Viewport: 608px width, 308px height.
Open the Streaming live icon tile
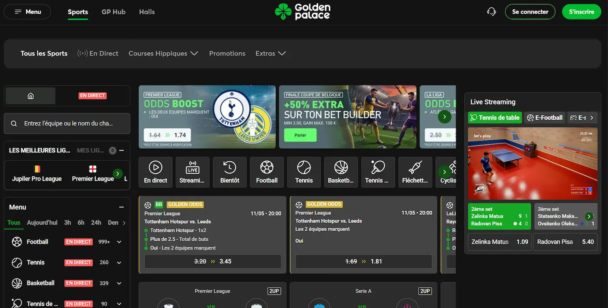tap(193, 172)
